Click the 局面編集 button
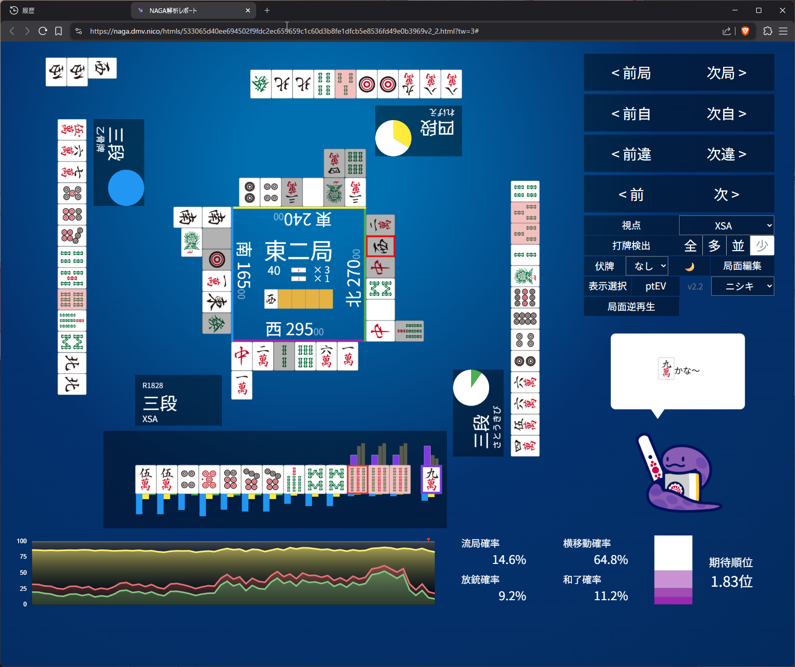795x667 pixels. pos(742,266)
